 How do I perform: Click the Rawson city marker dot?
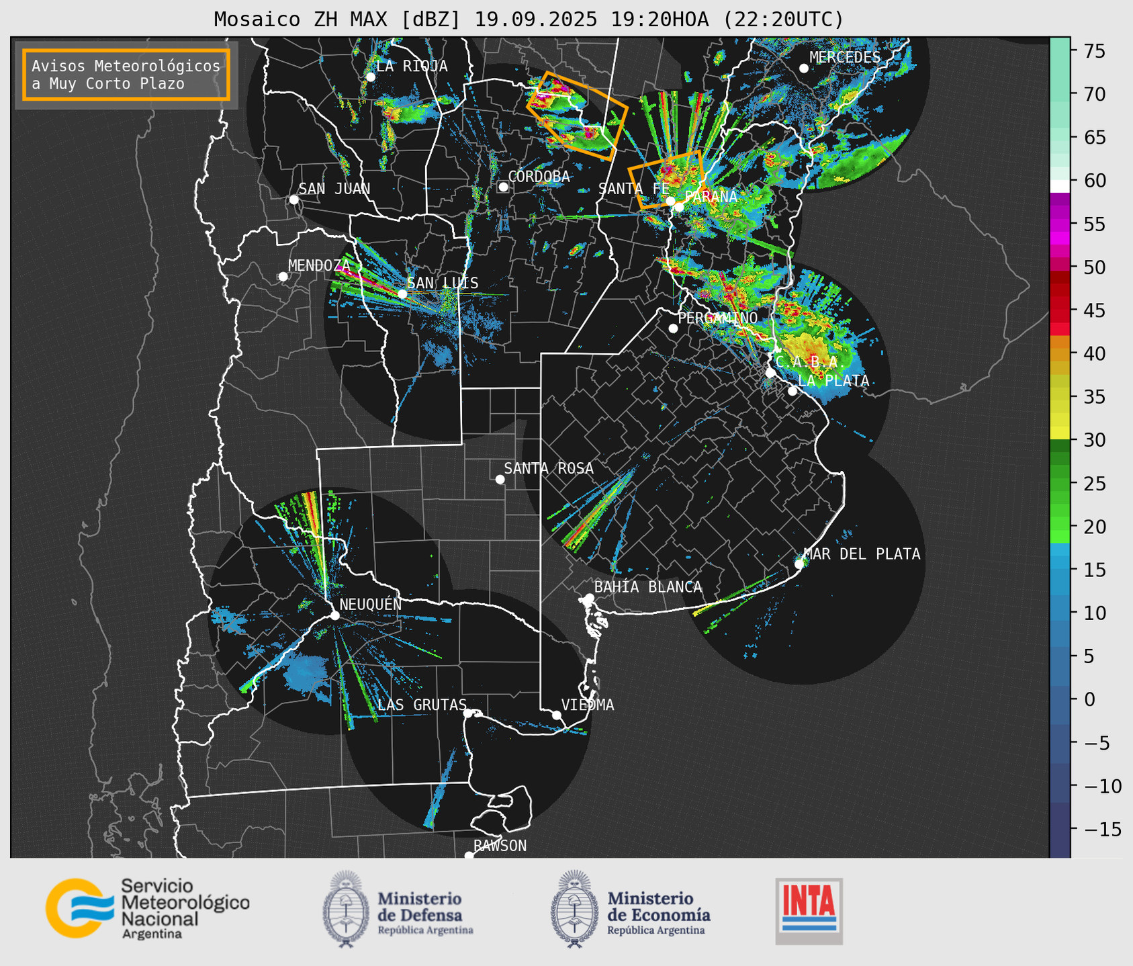click(x=469, y=855)
